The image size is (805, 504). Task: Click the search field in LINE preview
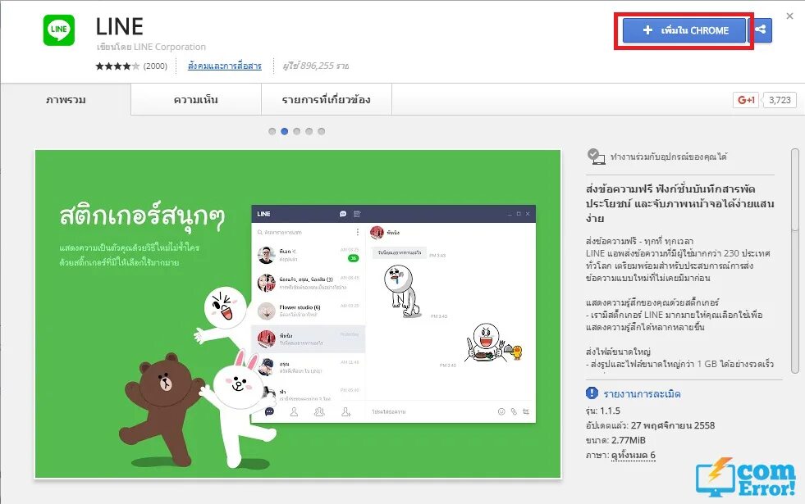304,232
